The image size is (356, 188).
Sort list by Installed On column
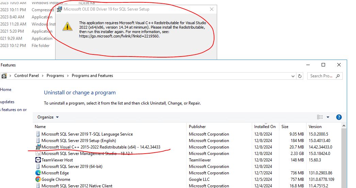click(x=265, y=127)
